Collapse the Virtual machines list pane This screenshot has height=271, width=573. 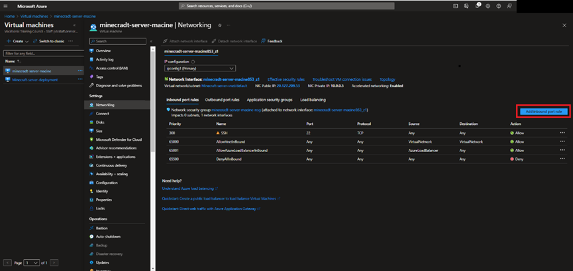coord(74,25)
